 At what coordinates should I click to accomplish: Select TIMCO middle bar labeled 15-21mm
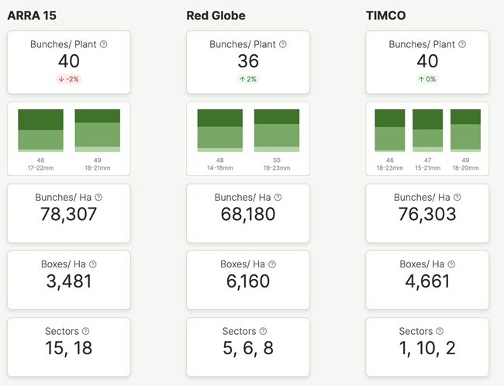[427, 130]
